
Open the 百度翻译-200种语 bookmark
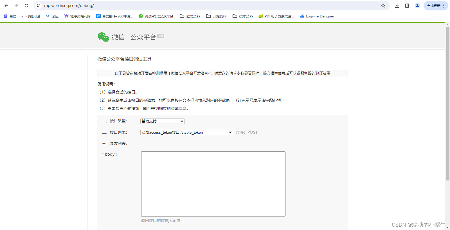pos(114,16)
